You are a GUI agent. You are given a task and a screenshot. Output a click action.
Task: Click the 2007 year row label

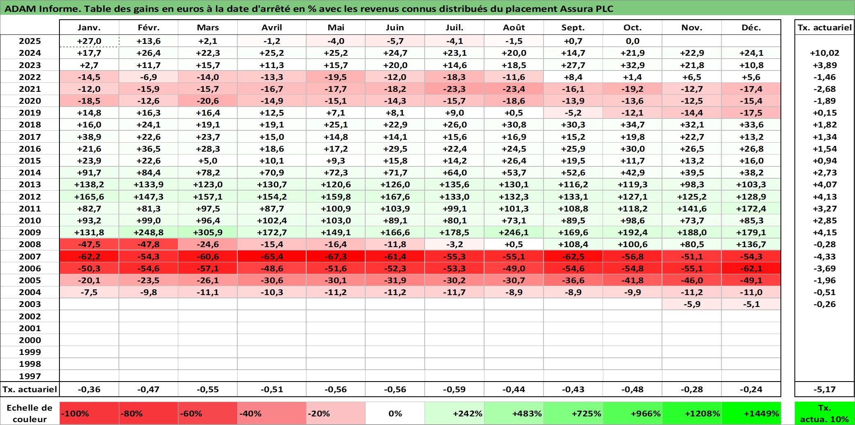click(x=30, y=257)
